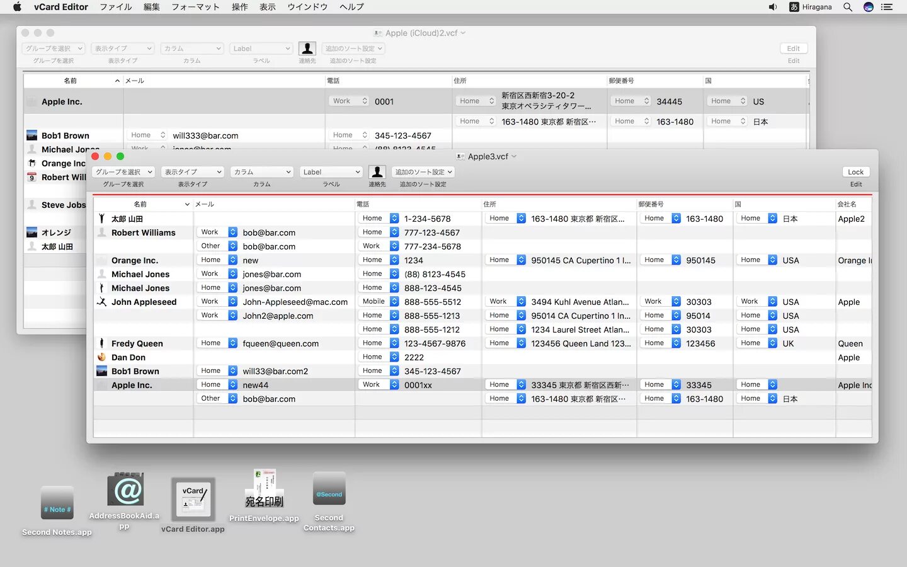Open Other email label popup in Apple Inc. row
Viewport: 907px width, 567px height.
217,399
